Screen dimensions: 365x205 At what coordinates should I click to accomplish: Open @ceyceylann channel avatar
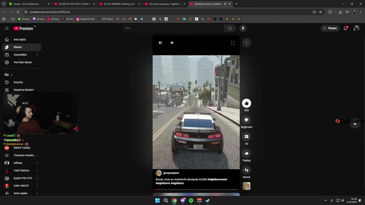(x=159, y=173)
